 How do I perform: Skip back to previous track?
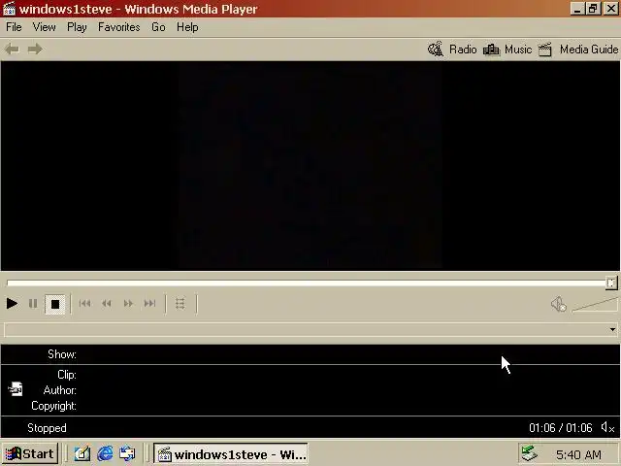coord(84,304)
